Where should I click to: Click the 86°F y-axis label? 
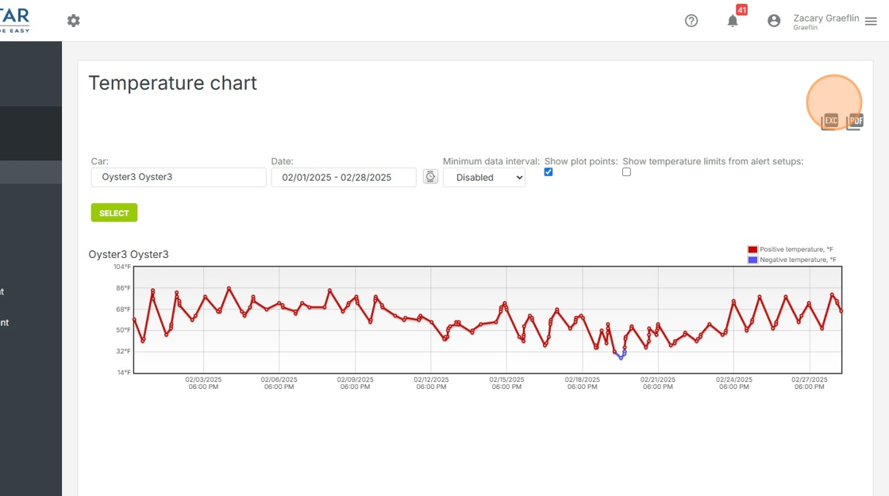point(124,288)
